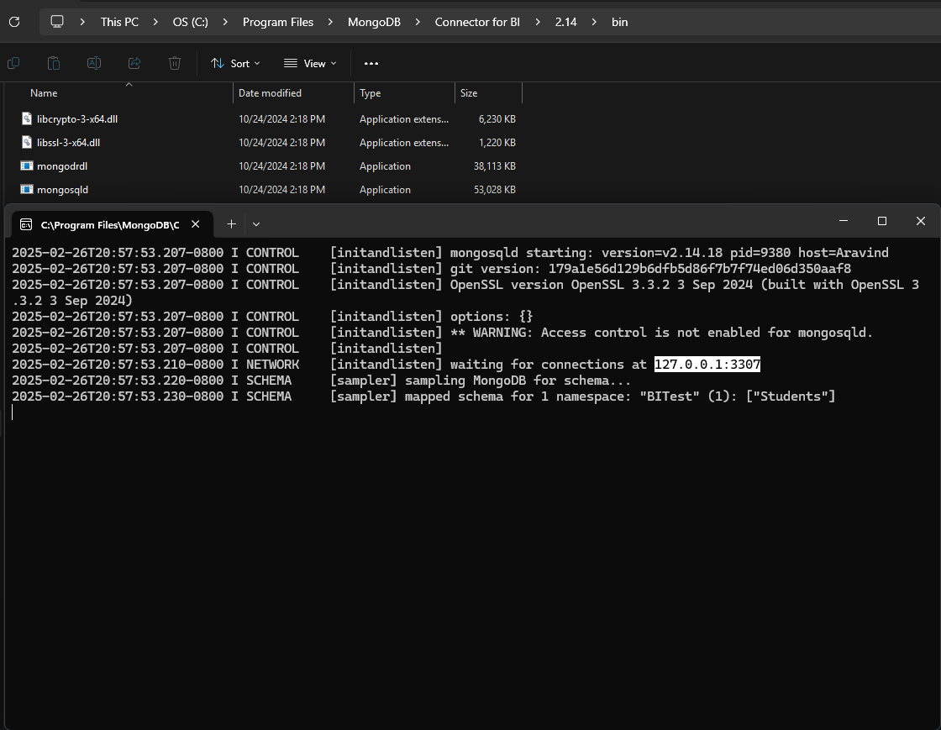Click the Refresh icon beside address bar
The height and width of the screenshot is (730, 941).
click(14, 22)
